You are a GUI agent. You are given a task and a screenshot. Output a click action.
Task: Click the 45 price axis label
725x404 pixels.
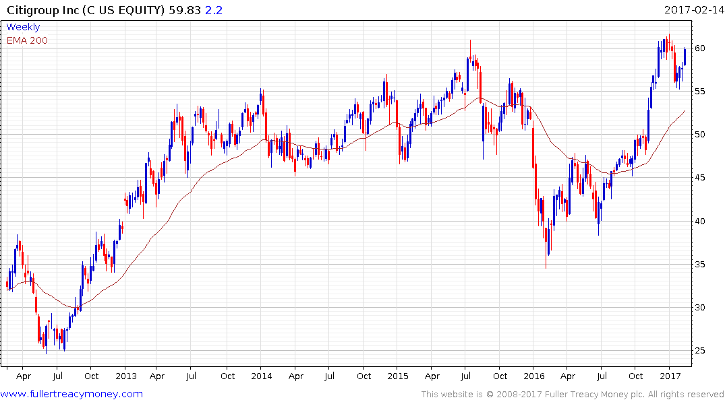click(699, 178)
